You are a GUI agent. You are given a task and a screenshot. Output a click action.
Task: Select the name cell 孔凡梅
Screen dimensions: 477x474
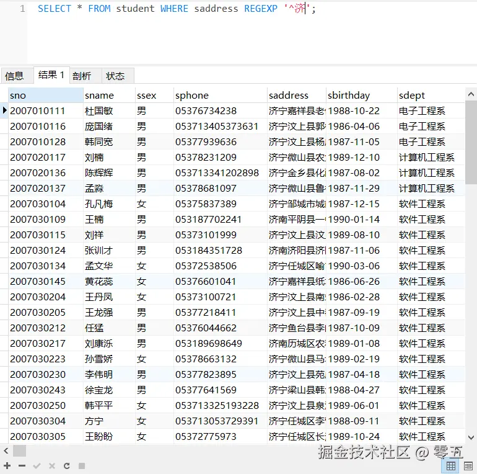click(x=109, y=204)
